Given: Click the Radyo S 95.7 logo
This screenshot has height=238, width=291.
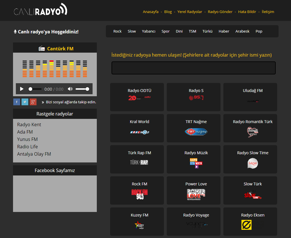Looking at the screenshot, I should pos(196,98).
